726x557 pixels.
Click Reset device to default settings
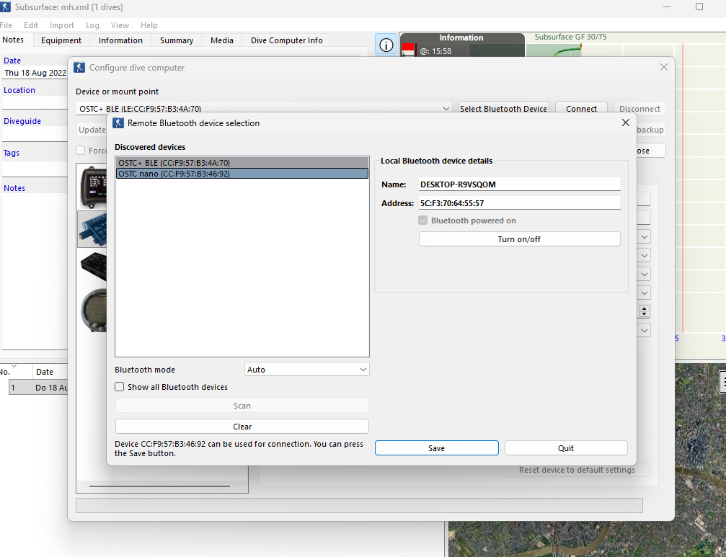(x=577, y=470)
